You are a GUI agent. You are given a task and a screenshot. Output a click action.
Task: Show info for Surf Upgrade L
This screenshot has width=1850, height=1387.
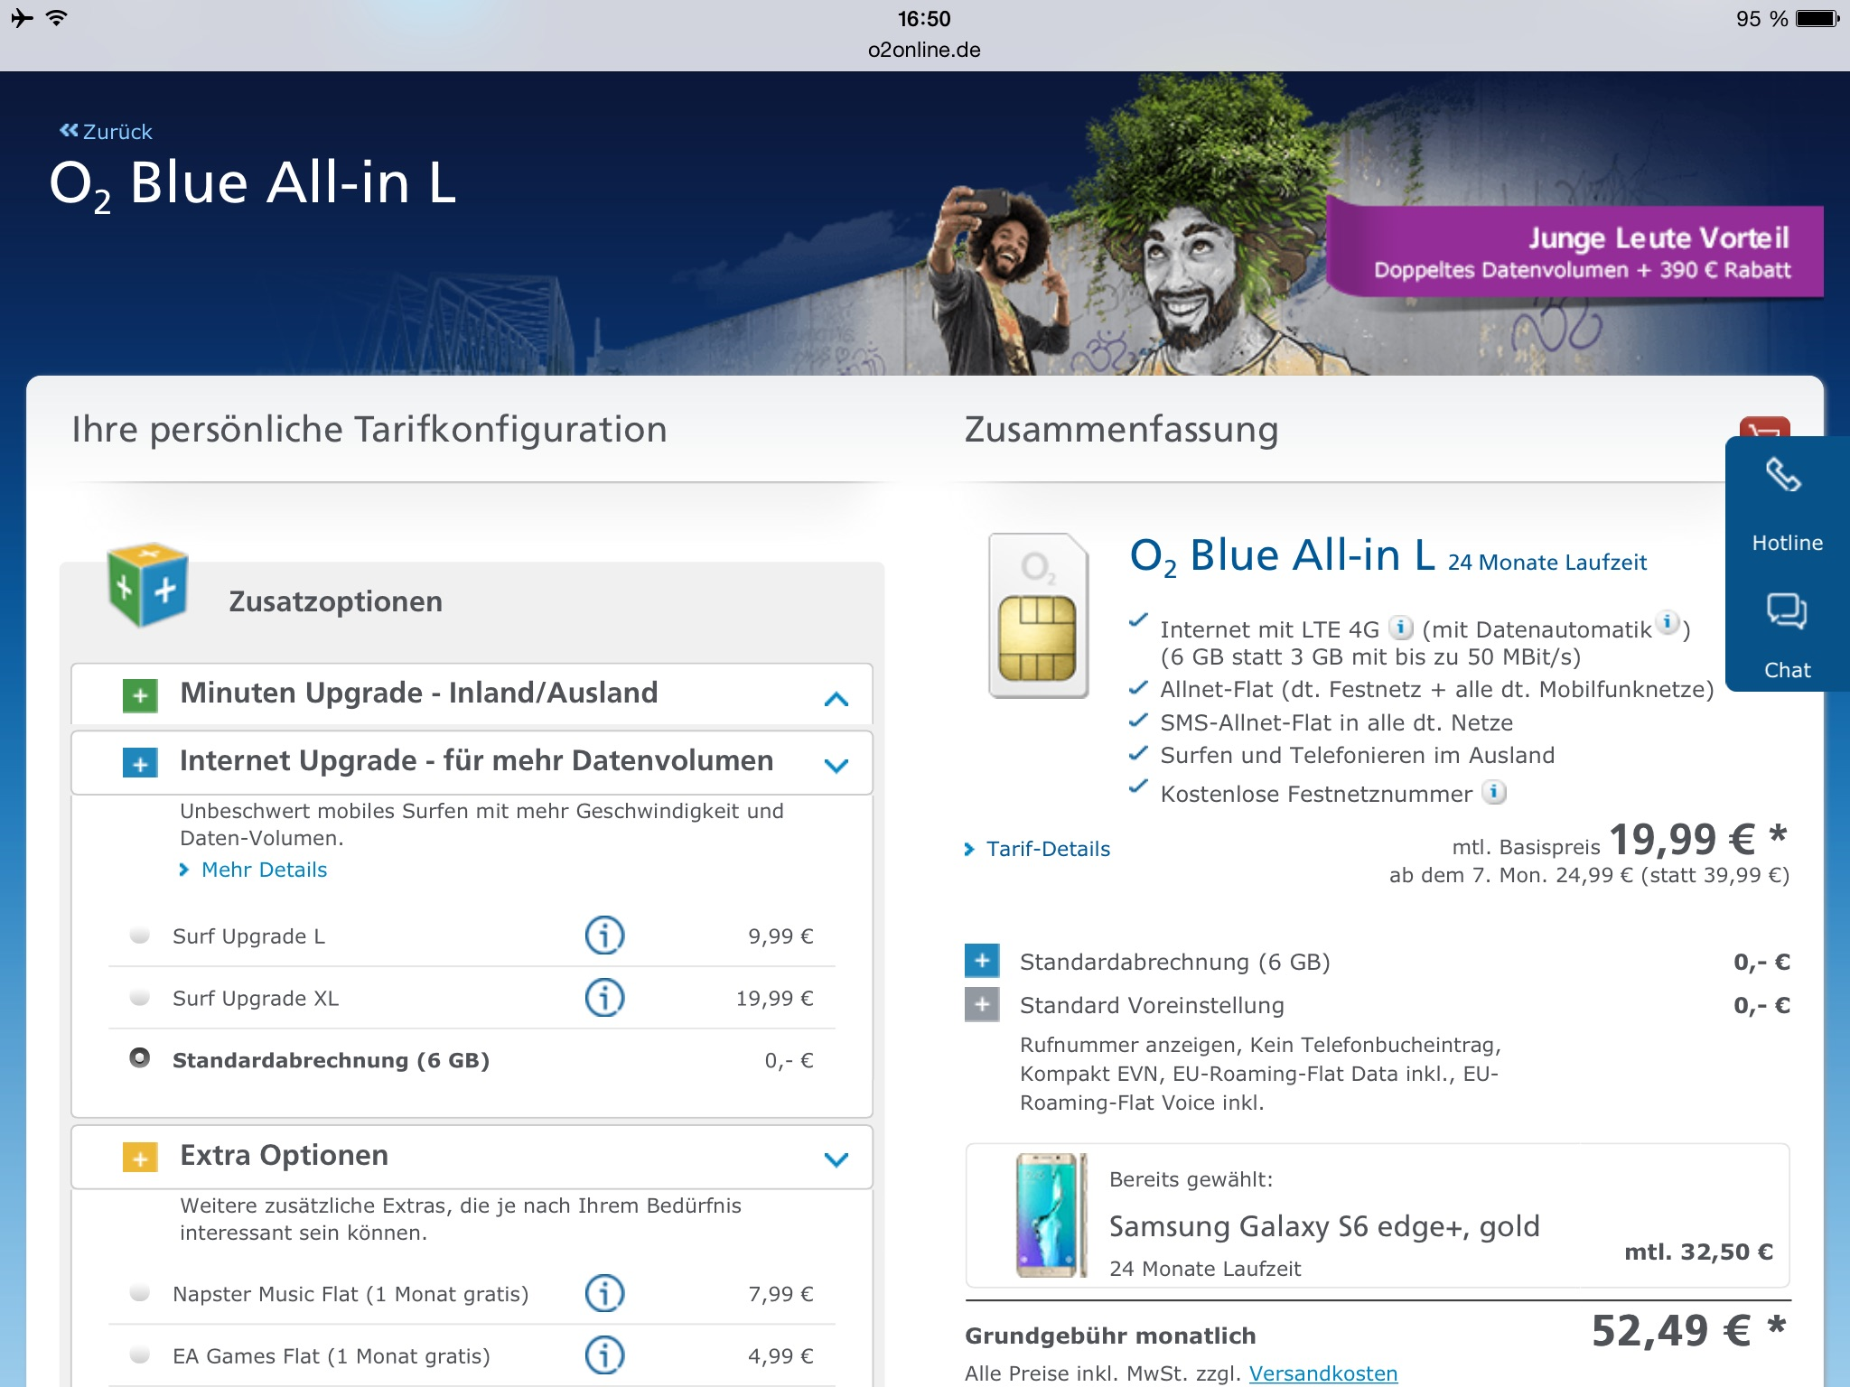tap(604, 936)
